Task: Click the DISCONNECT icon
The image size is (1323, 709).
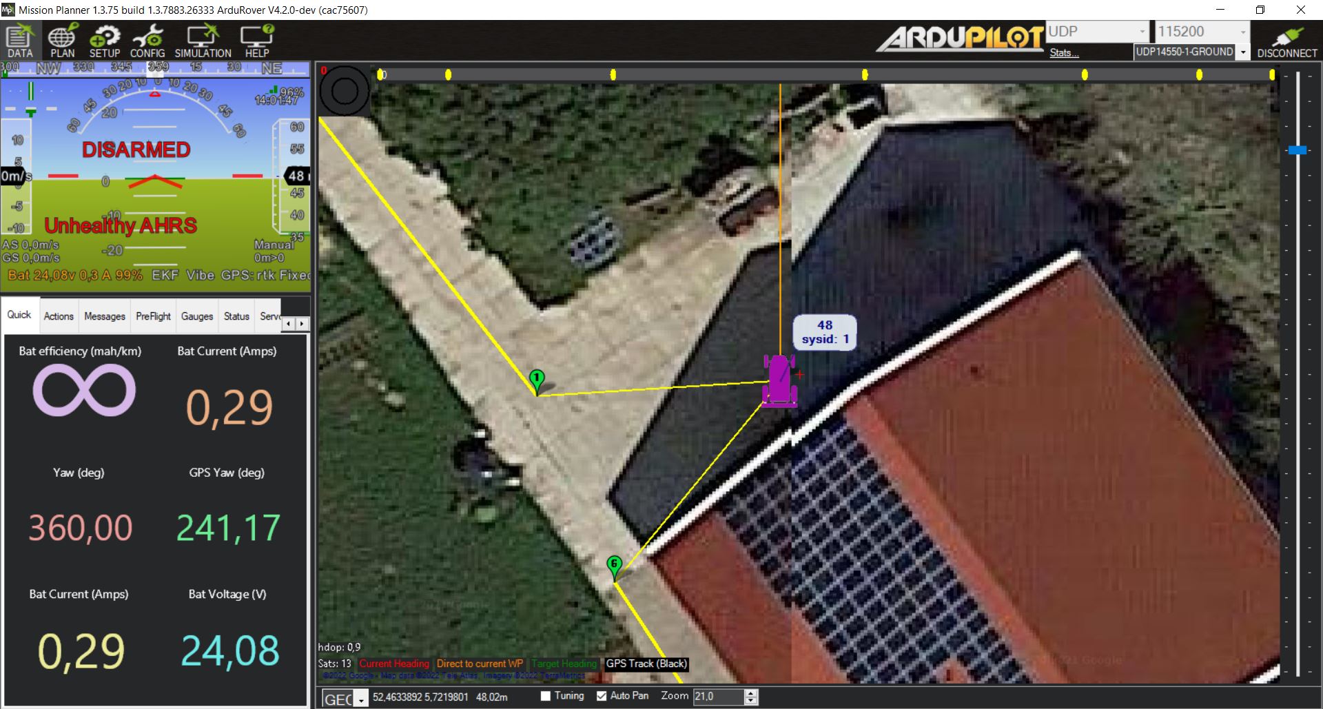Action: point(1287,38)
